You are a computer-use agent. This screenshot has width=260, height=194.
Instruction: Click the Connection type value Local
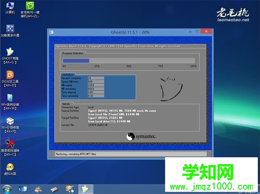click(x=91, y=107)
